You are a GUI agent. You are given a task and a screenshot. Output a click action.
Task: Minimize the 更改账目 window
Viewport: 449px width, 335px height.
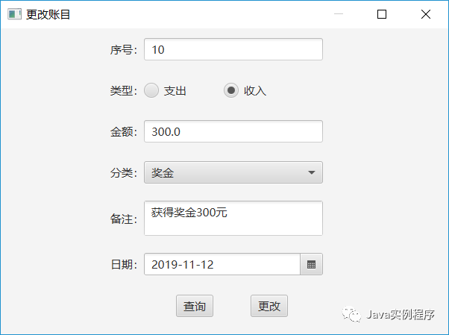(x=339, y=13)
